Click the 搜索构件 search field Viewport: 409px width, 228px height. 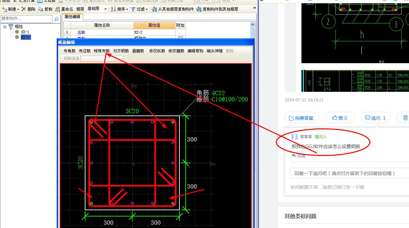click(26, 19)
